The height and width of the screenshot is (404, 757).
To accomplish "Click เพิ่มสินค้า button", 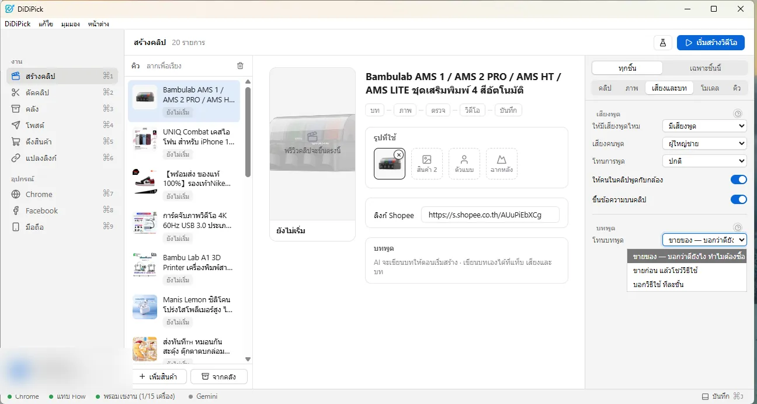I will 159,377.
